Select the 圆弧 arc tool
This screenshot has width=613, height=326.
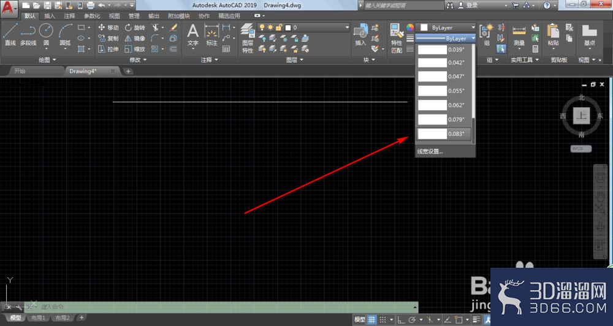(65, 34)
